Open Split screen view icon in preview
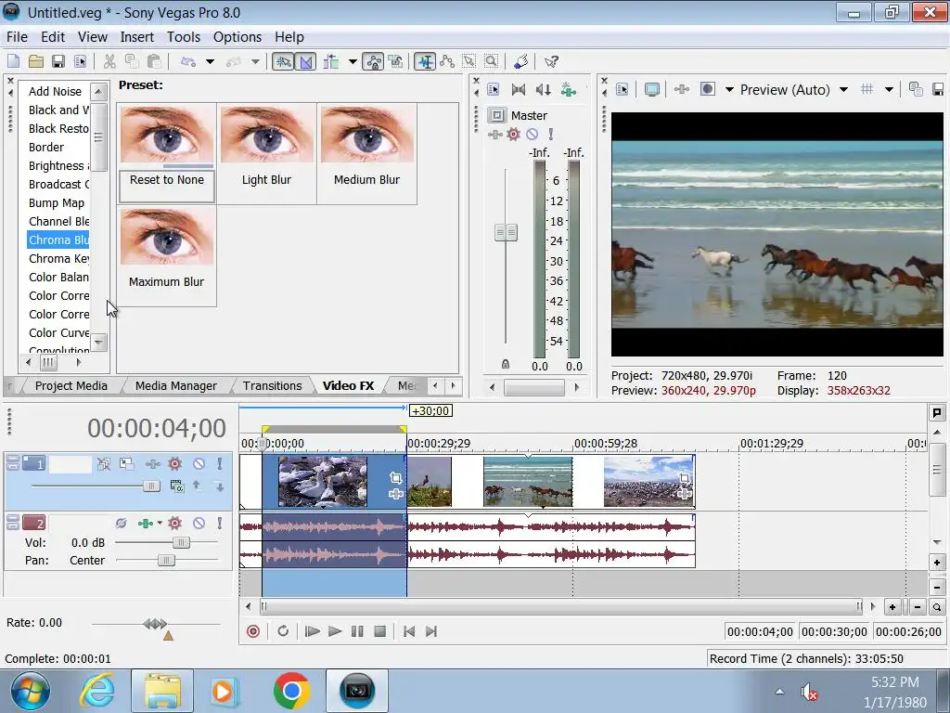The height and width of the screenshot is (713, 950). (707, 90)
